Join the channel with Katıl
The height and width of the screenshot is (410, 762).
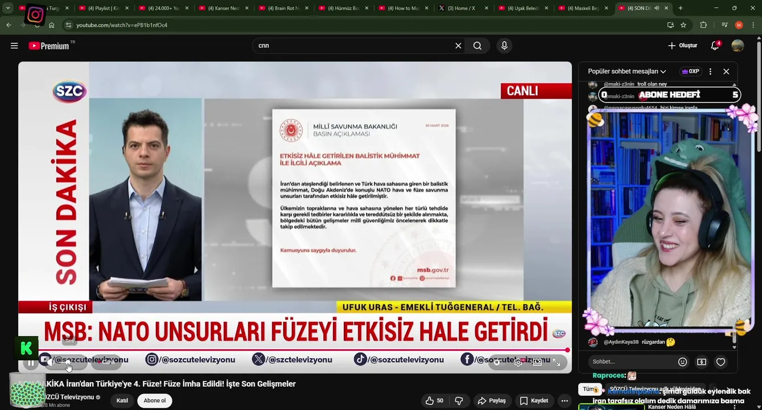click(x=122, y=401)
